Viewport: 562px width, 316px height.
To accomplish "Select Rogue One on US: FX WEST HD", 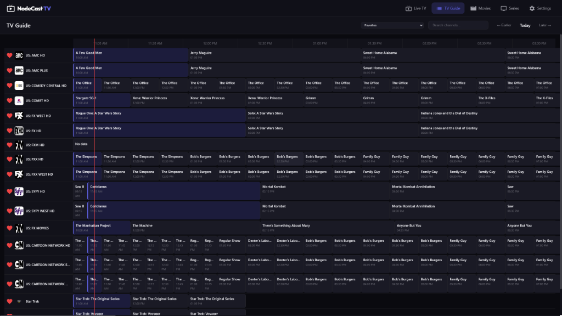I will pyautogui.click(x=160, y=115).
